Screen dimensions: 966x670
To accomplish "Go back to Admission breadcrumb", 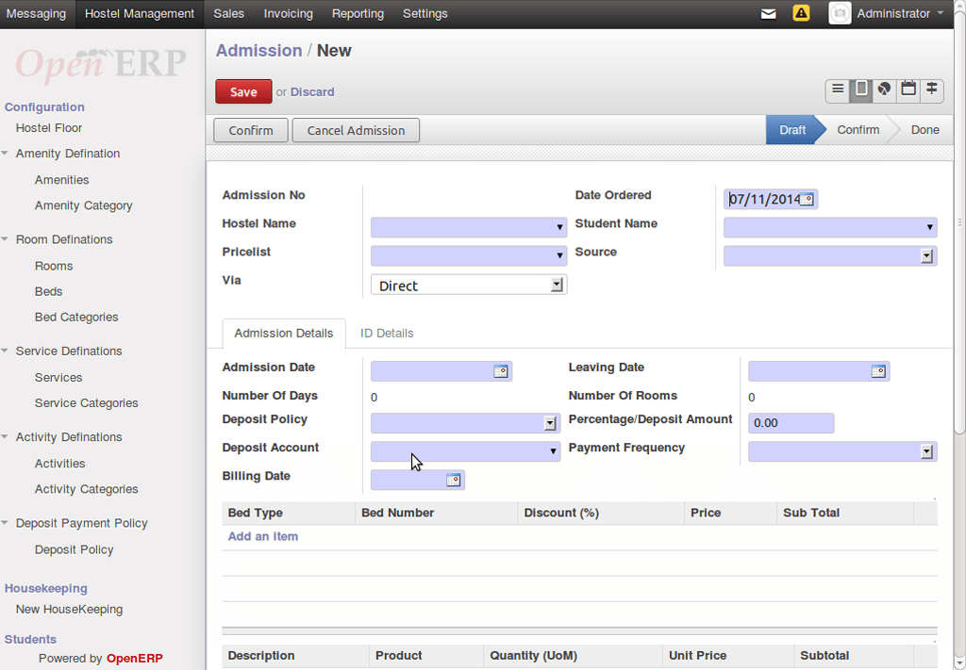I will 258,51.
